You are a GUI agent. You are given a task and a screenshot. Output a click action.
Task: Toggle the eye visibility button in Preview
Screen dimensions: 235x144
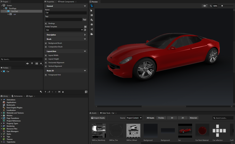tap(205, 6)
